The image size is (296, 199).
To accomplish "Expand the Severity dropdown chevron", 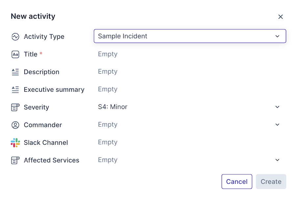I will click(x=277, y=107).
